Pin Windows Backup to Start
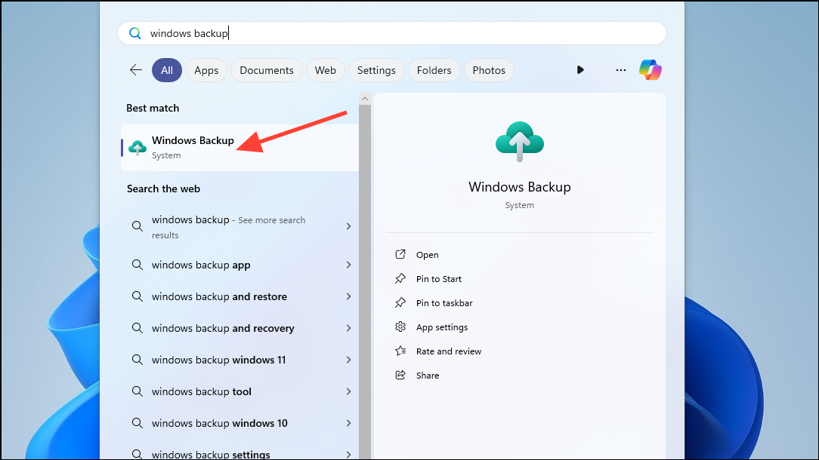Viewport: 819px width, 460px height. point(437,278)
